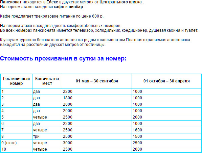
Task: Click room number 5 cell
Action: [16, 117]
